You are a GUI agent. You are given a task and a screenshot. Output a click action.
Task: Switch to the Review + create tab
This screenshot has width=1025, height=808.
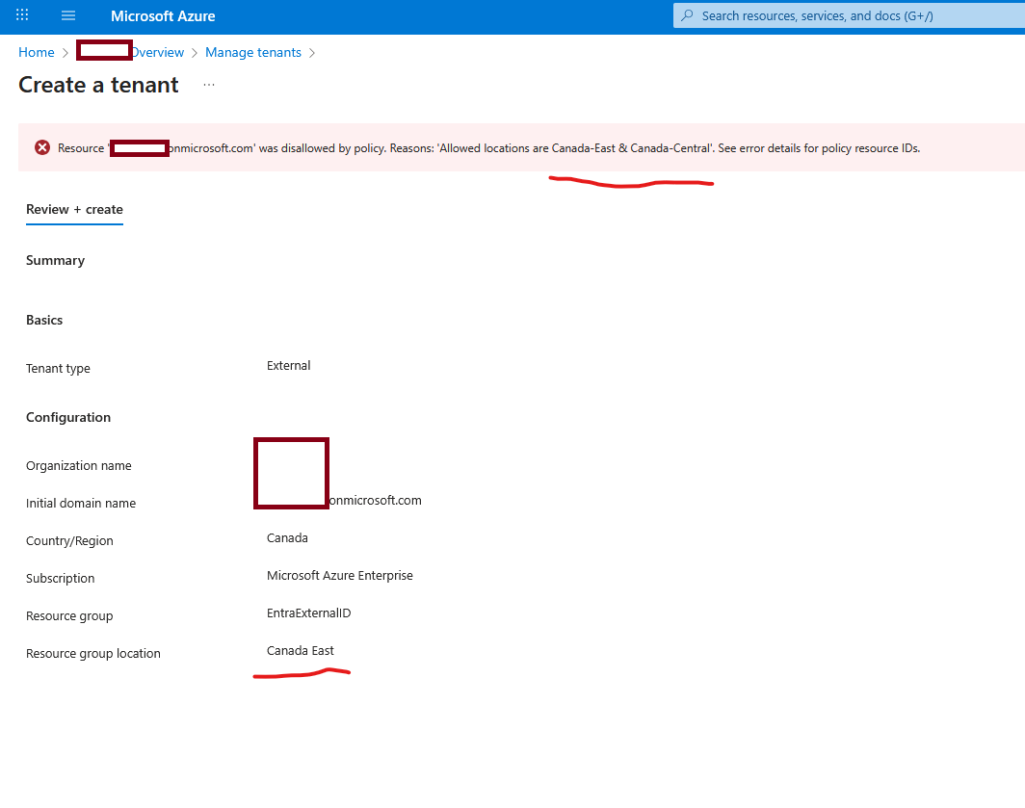[74, 209]
